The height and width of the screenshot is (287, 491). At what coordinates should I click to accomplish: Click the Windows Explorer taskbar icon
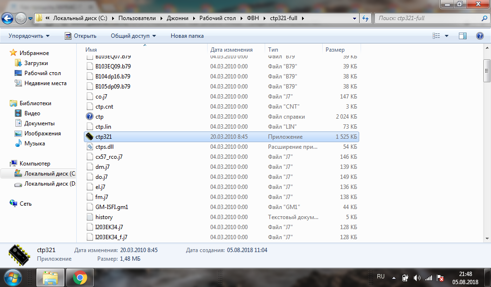(50, 277)
